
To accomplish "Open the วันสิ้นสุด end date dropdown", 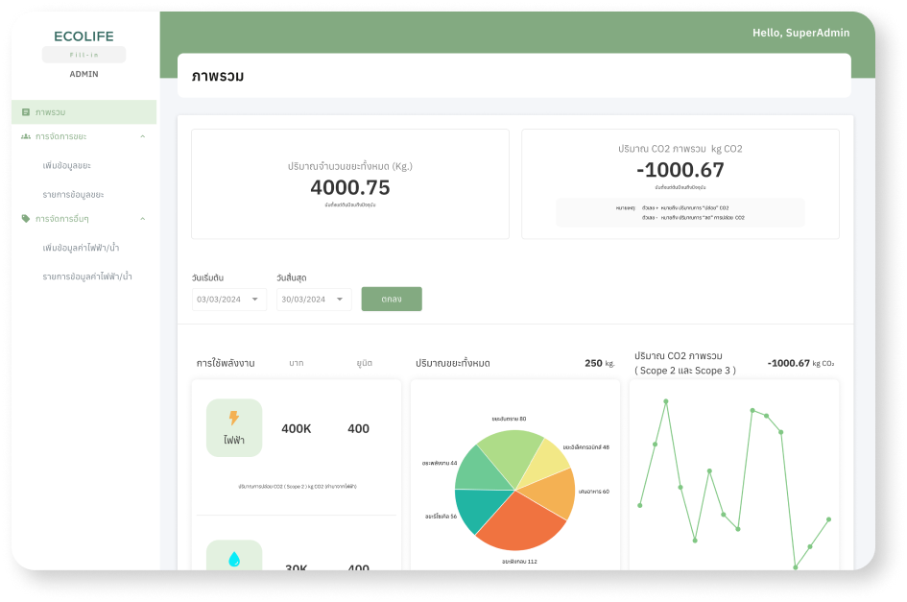I will click(315, 299).
